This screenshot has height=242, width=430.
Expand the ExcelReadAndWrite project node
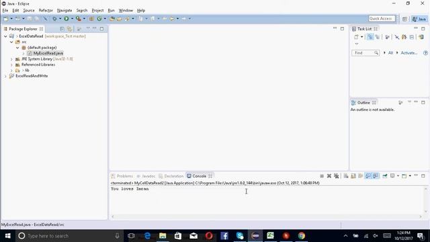[x=5, y=76]
